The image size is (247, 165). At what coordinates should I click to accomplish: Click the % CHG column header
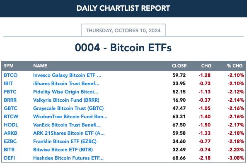tap(235, 66)
